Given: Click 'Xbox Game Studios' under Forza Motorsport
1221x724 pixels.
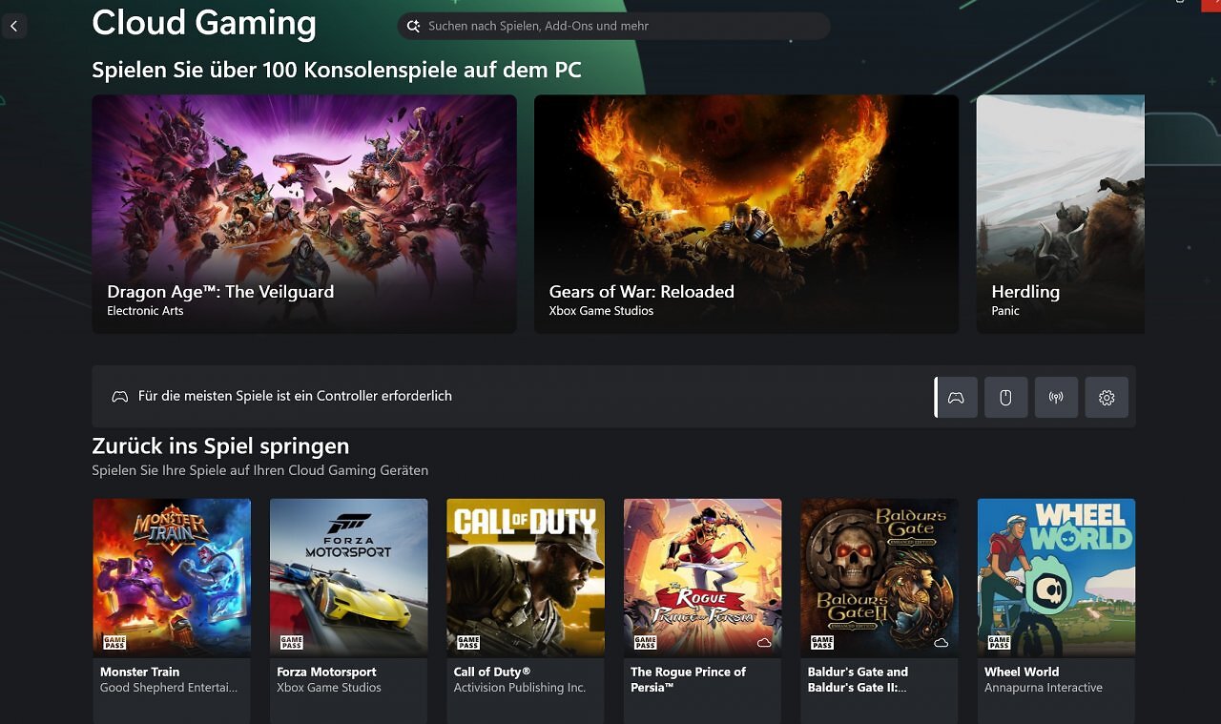Looking at the screenshot, I should (329, 688).
